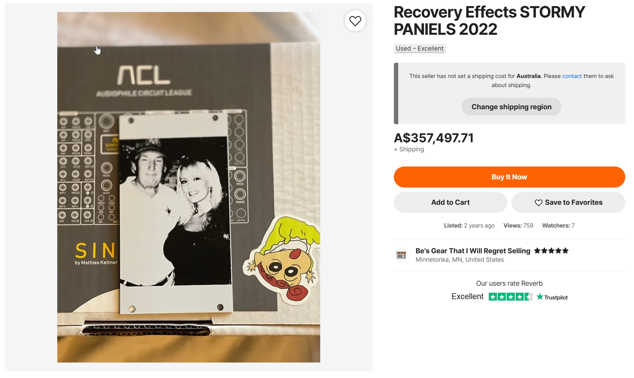Image resolution: width=634 pixels, height=378 pixels.
Task: Click the Minnetonka, MN seller location
Action: click(x=460, y=260)
